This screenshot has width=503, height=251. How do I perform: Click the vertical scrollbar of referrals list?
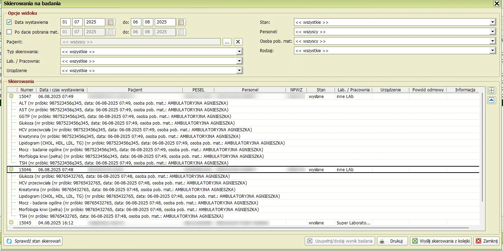click(x=483, y=147)
